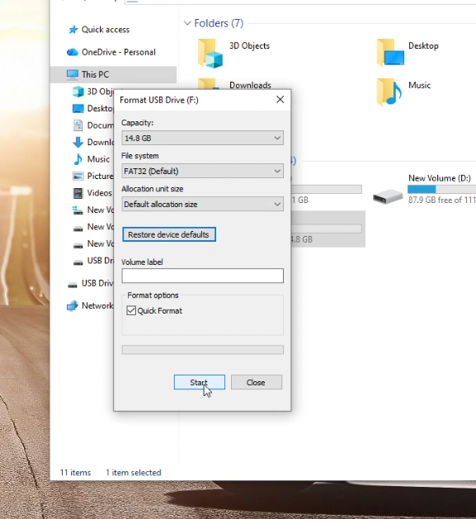Viewport: 476px width, 519px height.
Task: Select the New Volume (D:) label
Action: click(440, 178)
